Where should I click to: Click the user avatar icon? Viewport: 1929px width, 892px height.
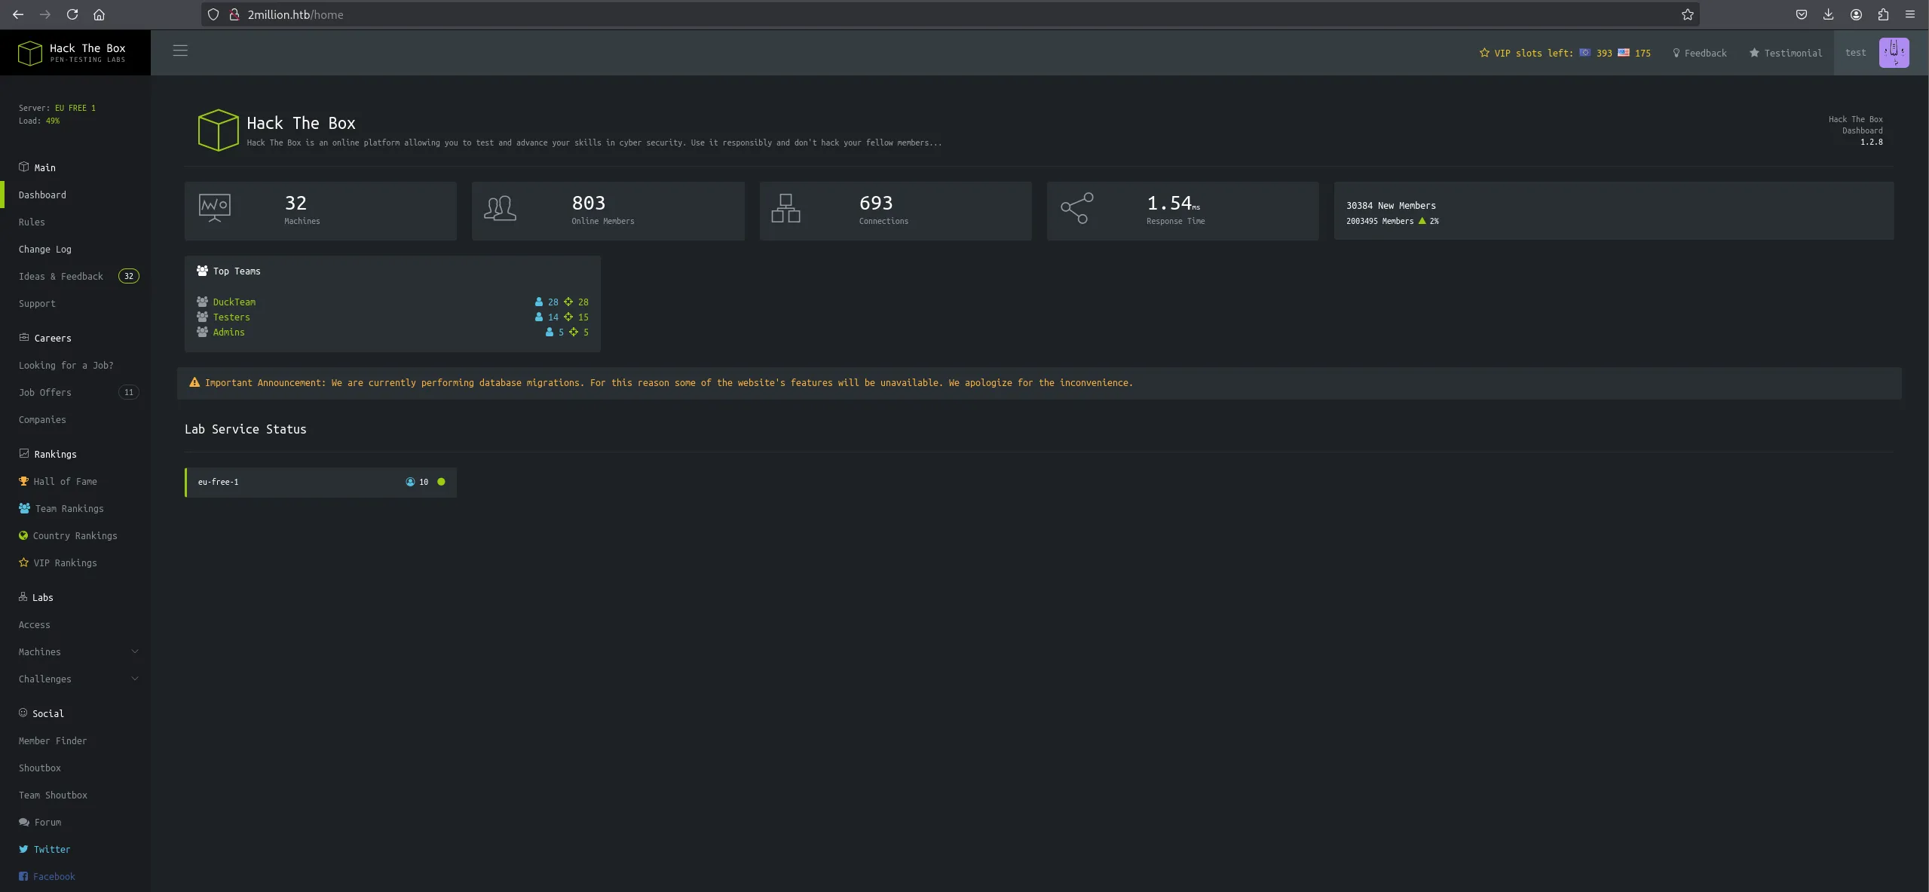1893,53
